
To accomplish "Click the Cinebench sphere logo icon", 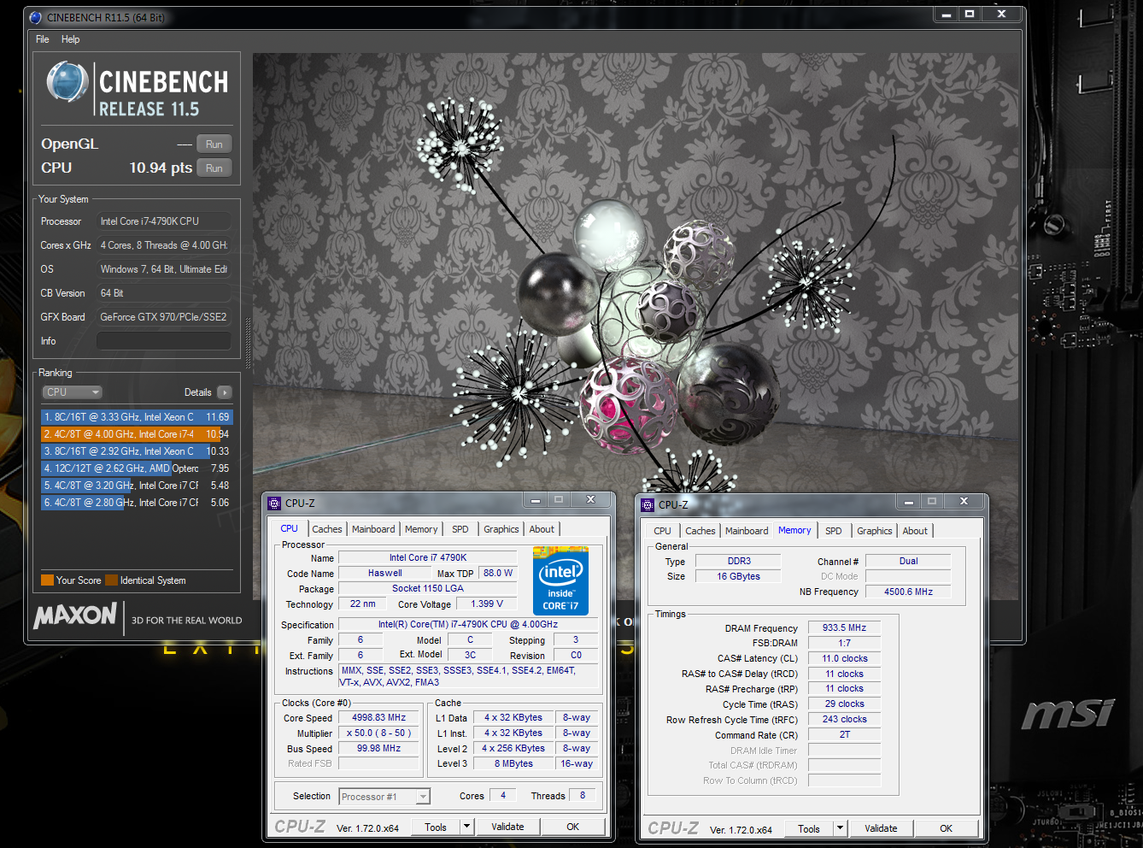I will click(x=67, y=82).
